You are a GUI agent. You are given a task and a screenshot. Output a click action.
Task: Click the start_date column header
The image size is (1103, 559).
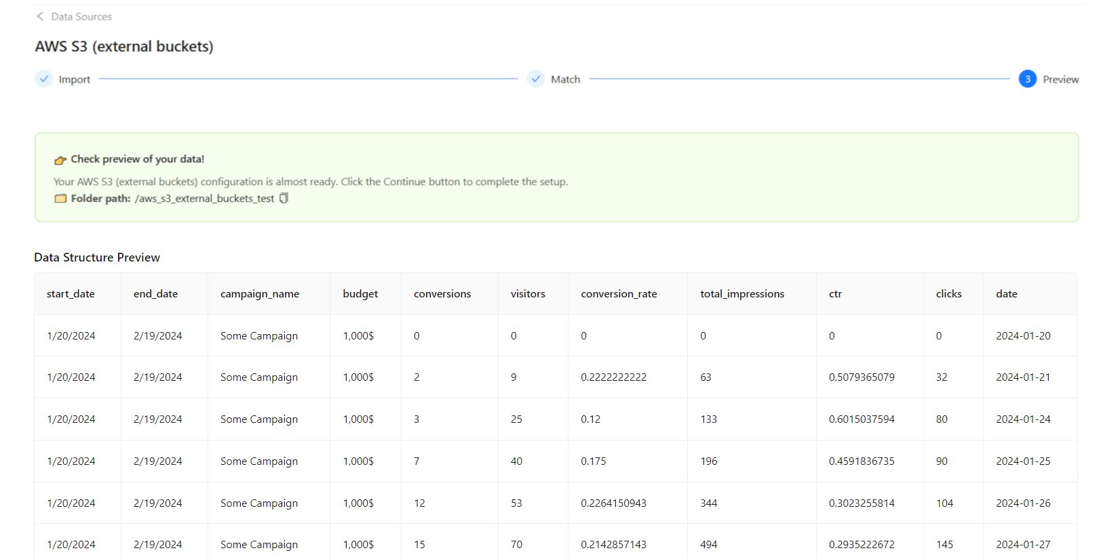(x=71, y=294)
